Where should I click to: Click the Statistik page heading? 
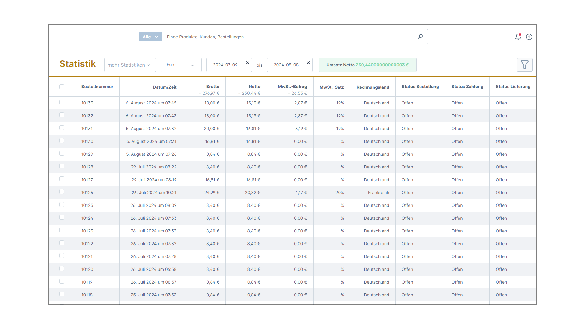pos(78,64)
